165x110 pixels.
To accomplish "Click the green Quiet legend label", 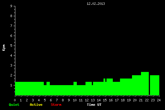I will (14, 105).
